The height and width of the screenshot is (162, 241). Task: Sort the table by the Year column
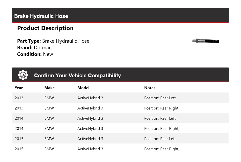(x=19, y=88)
